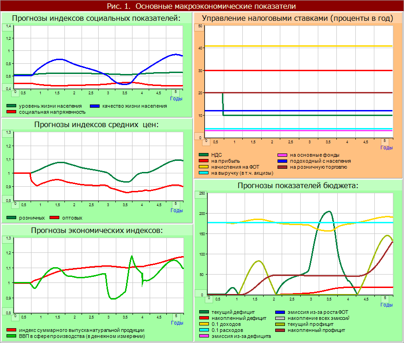Click the green swatch for уровень жизни населения
The width and height of the screenshot is (404, 343).
[11, 106]
